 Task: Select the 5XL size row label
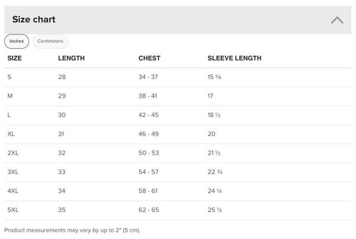point(13,210)
